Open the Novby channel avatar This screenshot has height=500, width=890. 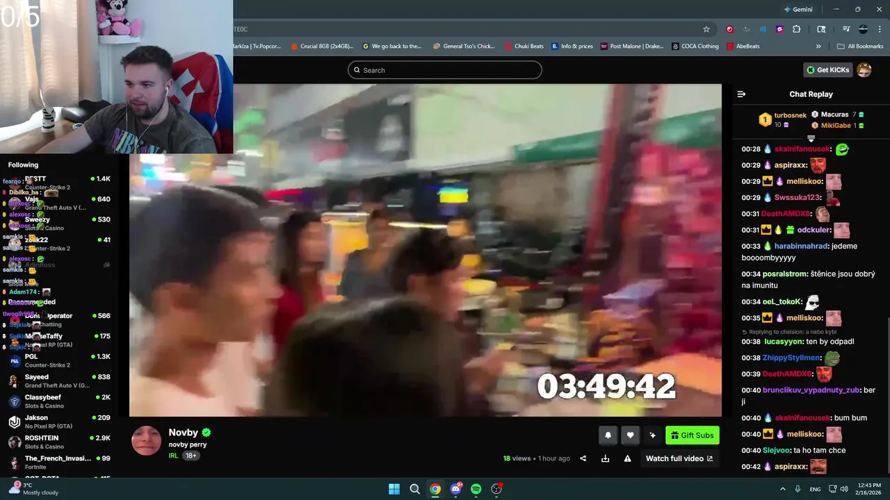(x=146, y=441)
